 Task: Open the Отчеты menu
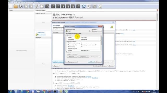click(x=35, y=3)
